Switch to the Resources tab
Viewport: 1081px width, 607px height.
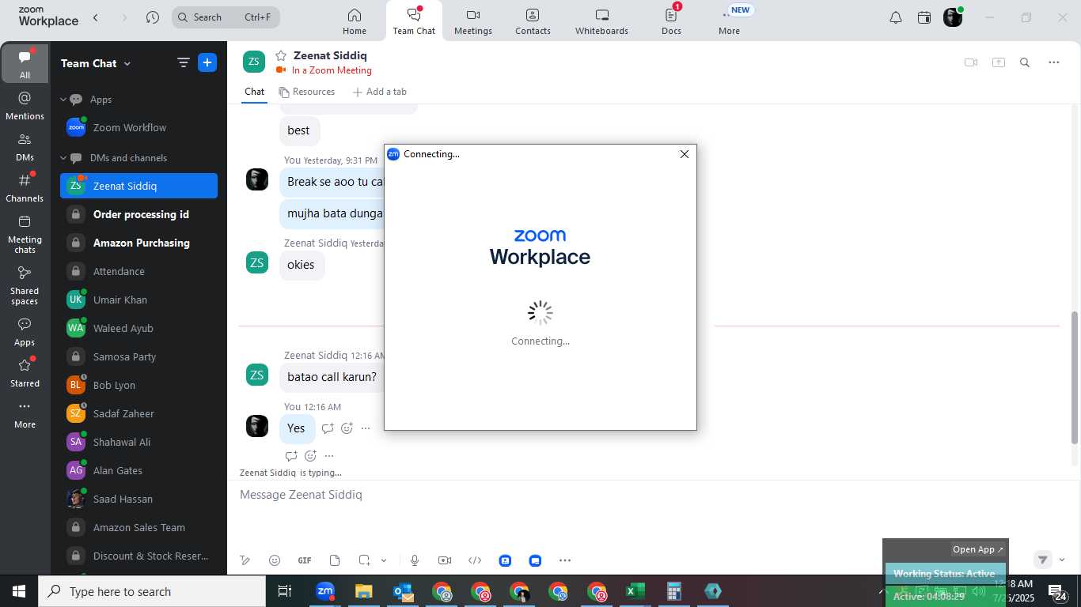click(x=306, y=92)
